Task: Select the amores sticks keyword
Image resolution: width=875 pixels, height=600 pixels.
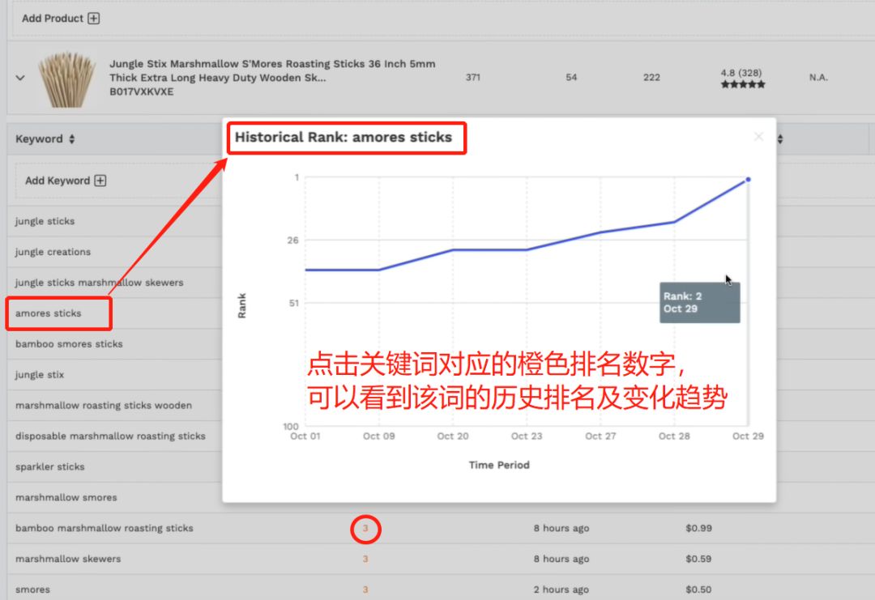Action: (49, 313)
